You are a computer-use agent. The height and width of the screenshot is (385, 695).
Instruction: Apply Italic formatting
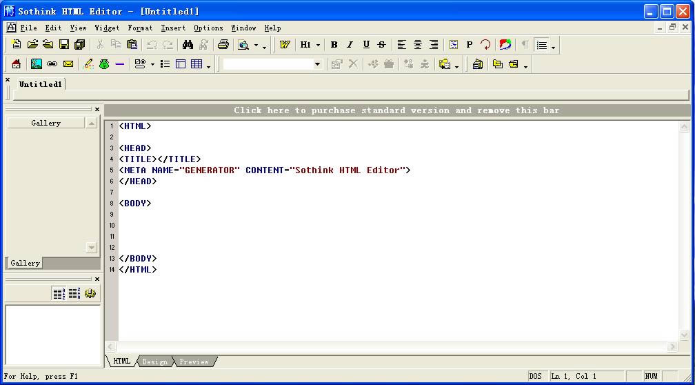(x=350, y=44)
